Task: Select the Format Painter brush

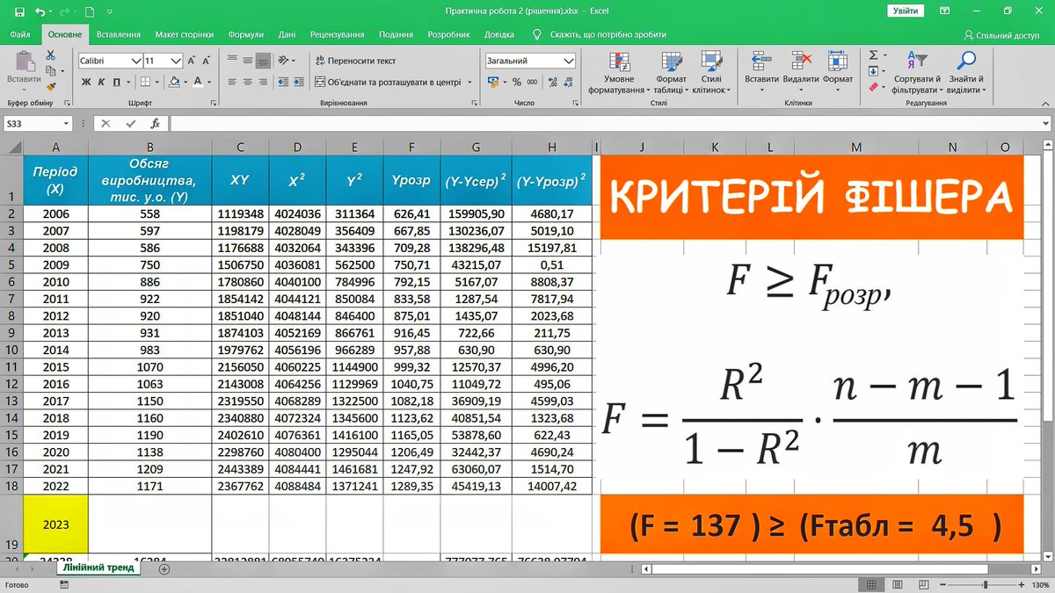Action: (51, 87)
